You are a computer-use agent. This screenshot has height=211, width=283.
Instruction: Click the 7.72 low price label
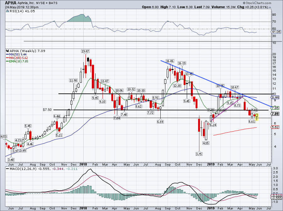pyautogui.click(x=151, y=113)
